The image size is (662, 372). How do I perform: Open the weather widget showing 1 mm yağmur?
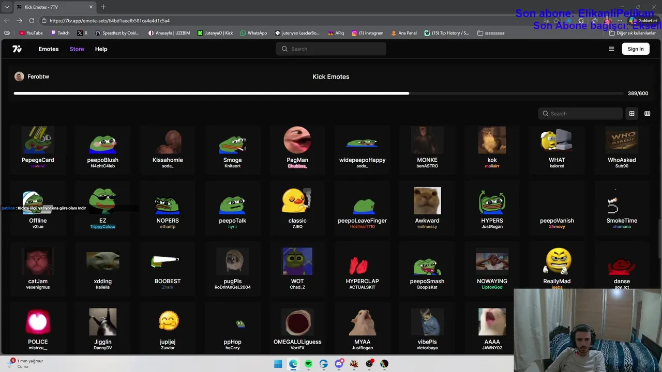pyautogui.click(x=26, y=364)
